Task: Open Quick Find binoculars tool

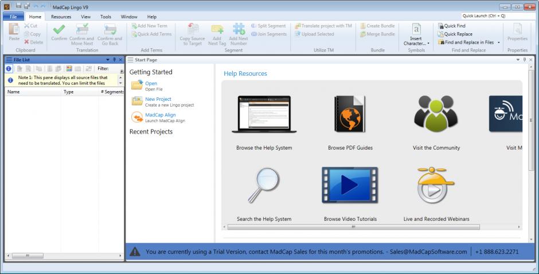Action: pyautogui.click(x=452, y=26)
